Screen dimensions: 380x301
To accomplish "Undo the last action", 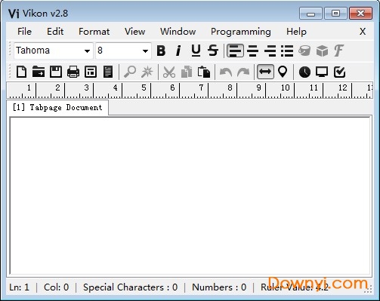I will pyautogui.click(x=226, y=72).
